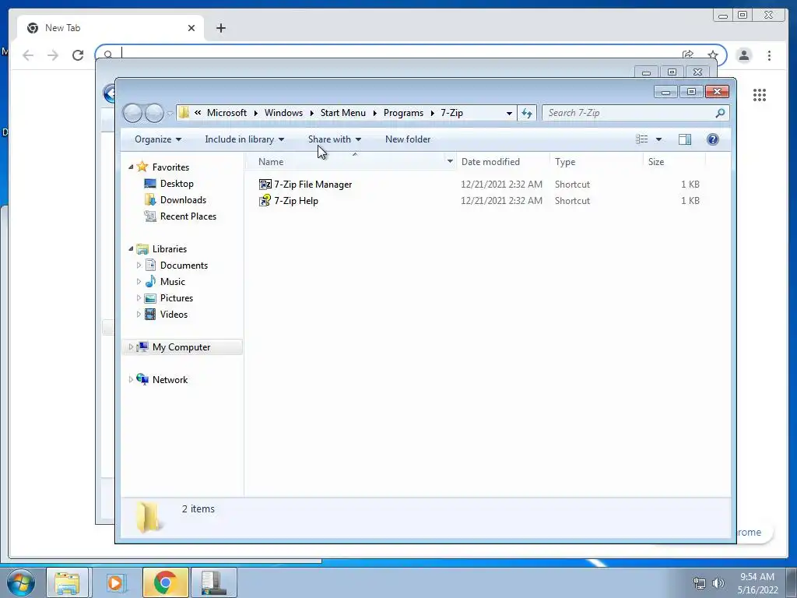Viewport: 797px width, 598px height.
Task: Open Chrome three-dot menu
Action: click(x=769, y=55)
